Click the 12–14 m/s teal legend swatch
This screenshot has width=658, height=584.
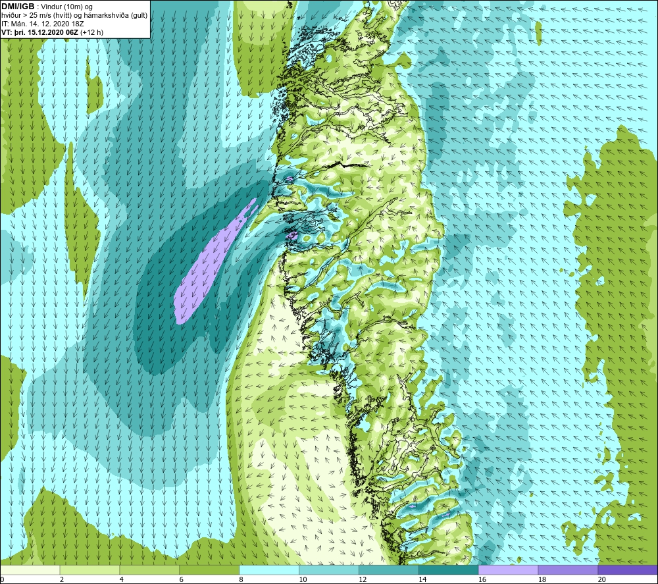[389, 570]
